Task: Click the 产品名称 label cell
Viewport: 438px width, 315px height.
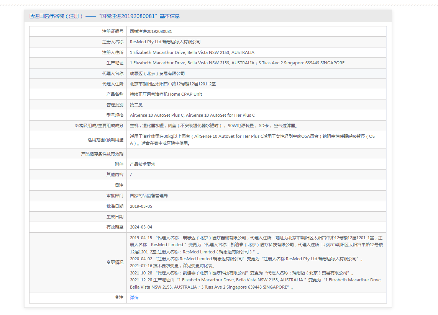Action: coord(78,94)
